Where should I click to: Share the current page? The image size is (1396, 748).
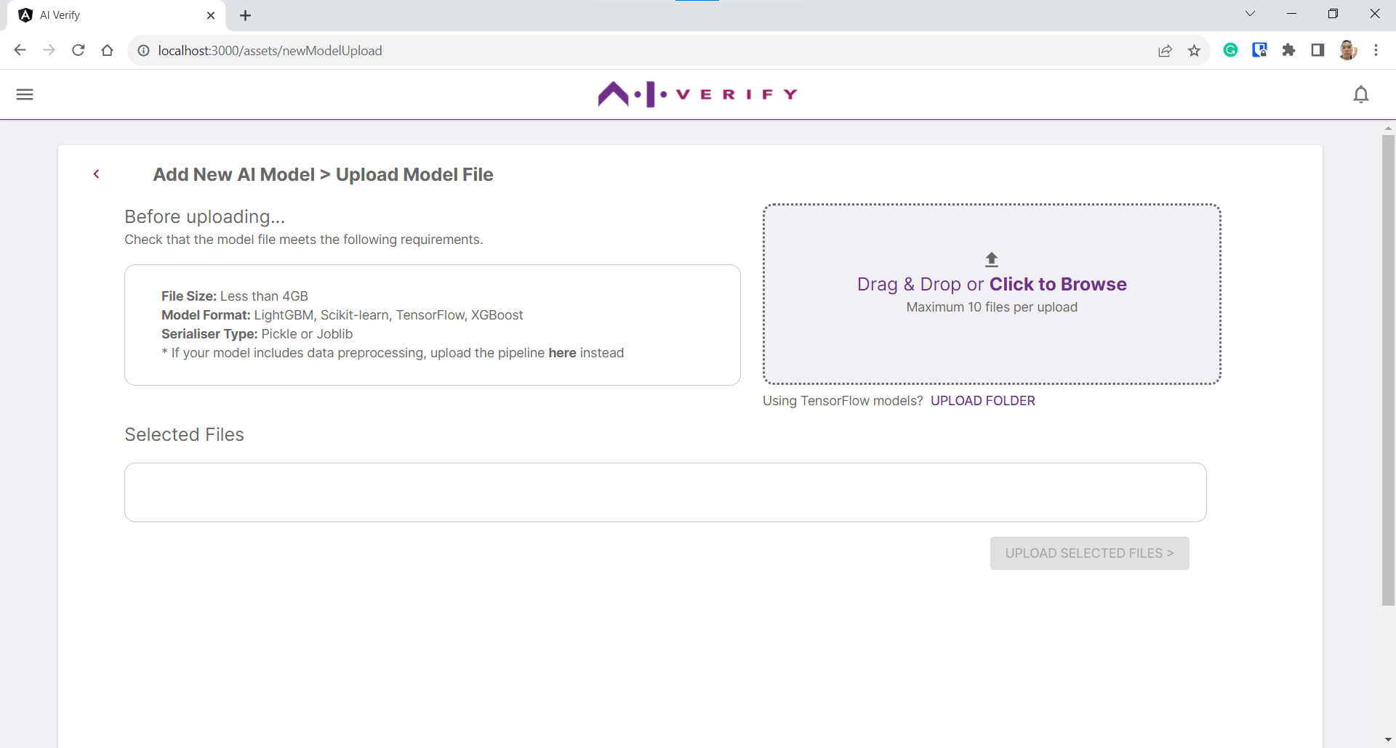pyautogui.click(x=1165, y=50)
